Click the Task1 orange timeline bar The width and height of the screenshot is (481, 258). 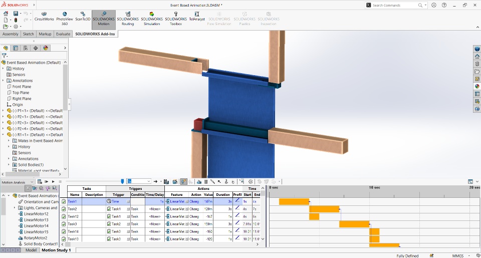[x=294, y=201]
